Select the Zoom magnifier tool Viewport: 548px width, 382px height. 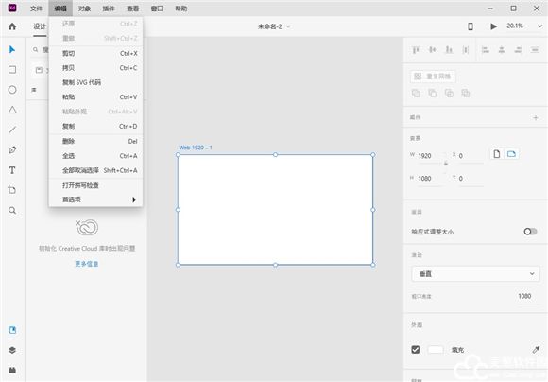coord(12,210)
